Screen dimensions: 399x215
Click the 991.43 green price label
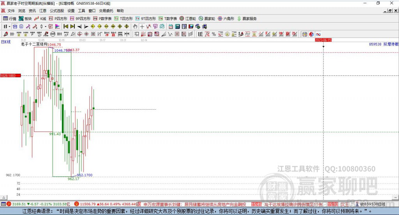pyautogui.click(x=55, y=134)
